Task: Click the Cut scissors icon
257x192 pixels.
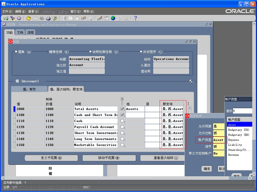Action: click(64, 18)
